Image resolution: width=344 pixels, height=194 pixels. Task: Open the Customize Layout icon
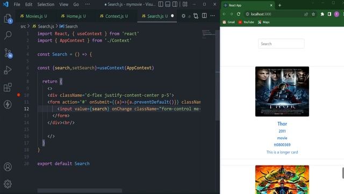185,4
